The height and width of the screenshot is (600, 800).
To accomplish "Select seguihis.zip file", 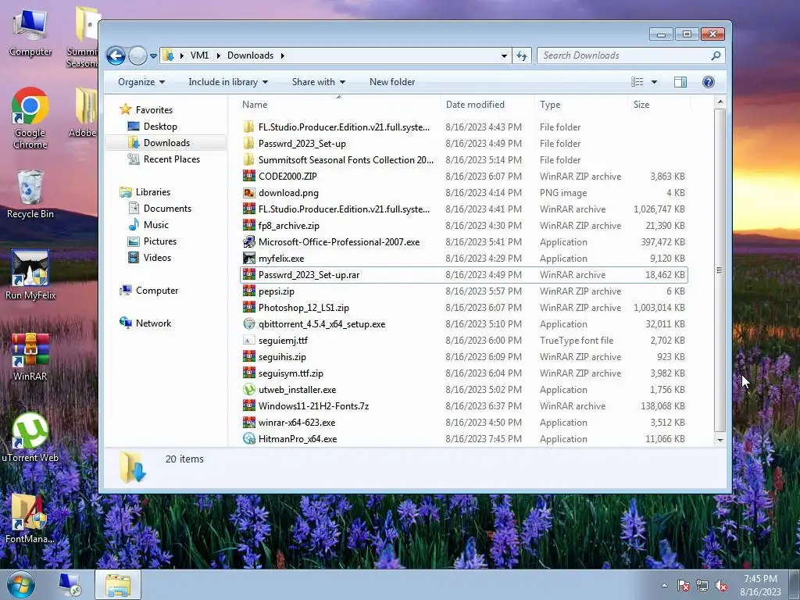I will 282,357.
